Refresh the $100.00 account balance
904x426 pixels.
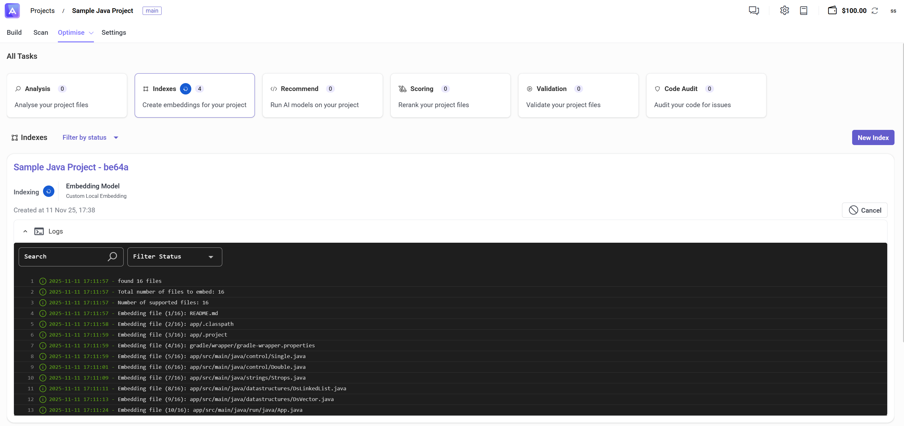pyautogui.click(x=875, y=11)
